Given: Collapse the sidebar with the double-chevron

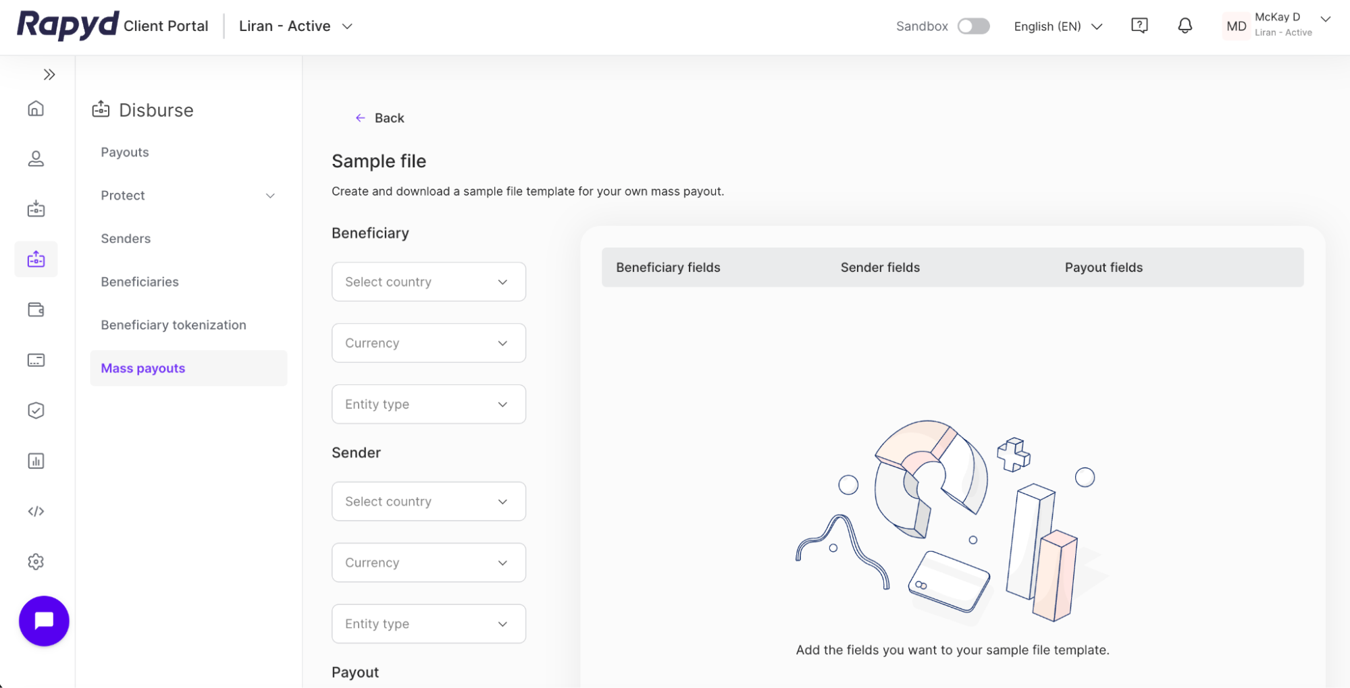Looking at the screenshot, I should tap(49, 74).
